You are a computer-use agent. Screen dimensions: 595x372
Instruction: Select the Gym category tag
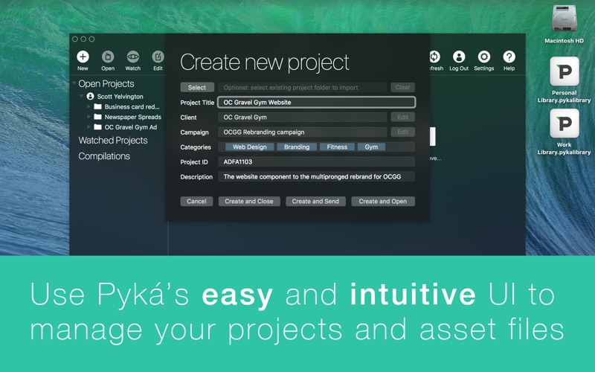[x=371, y=147]
